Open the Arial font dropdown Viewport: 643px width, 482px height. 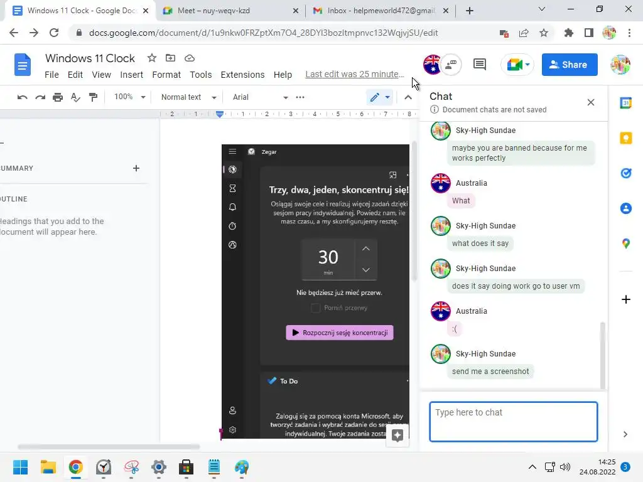[x=261, y=97]
